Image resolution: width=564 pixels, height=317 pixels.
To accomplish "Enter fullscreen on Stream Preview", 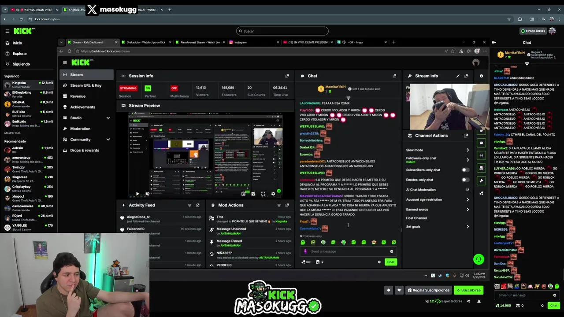I will point(263,194).
